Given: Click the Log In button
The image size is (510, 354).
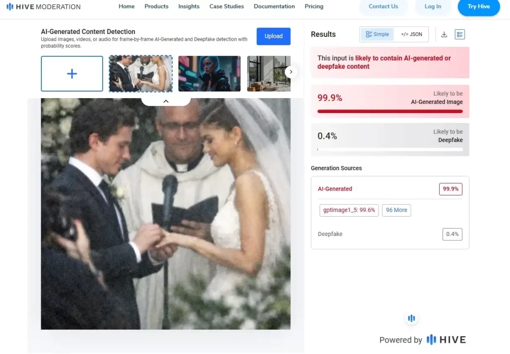Looking at the screenshot, I should click(432, 7).
